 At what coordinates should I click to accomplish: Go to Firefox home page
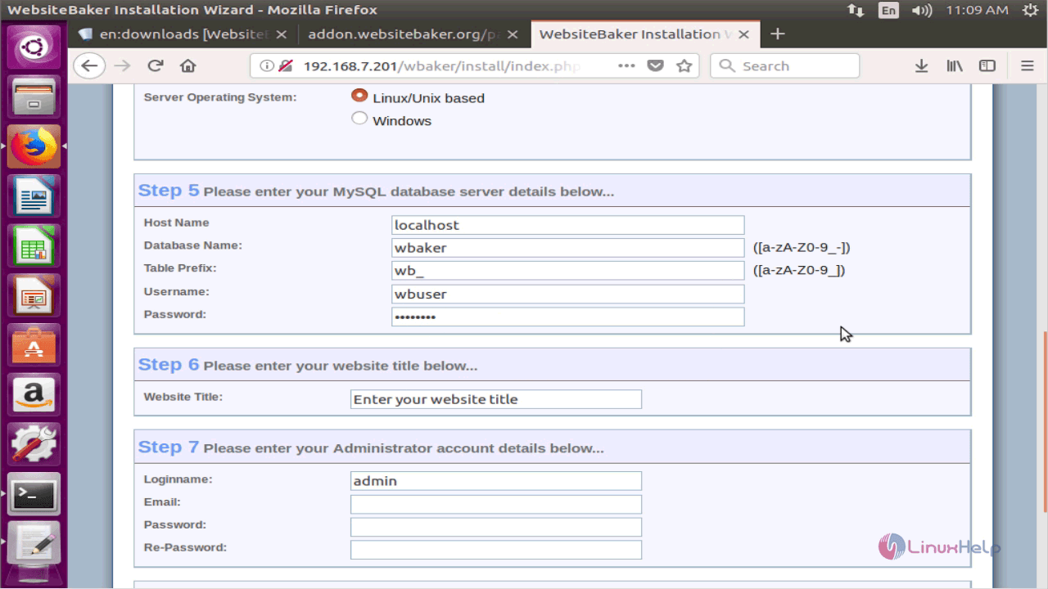point(188,66)
